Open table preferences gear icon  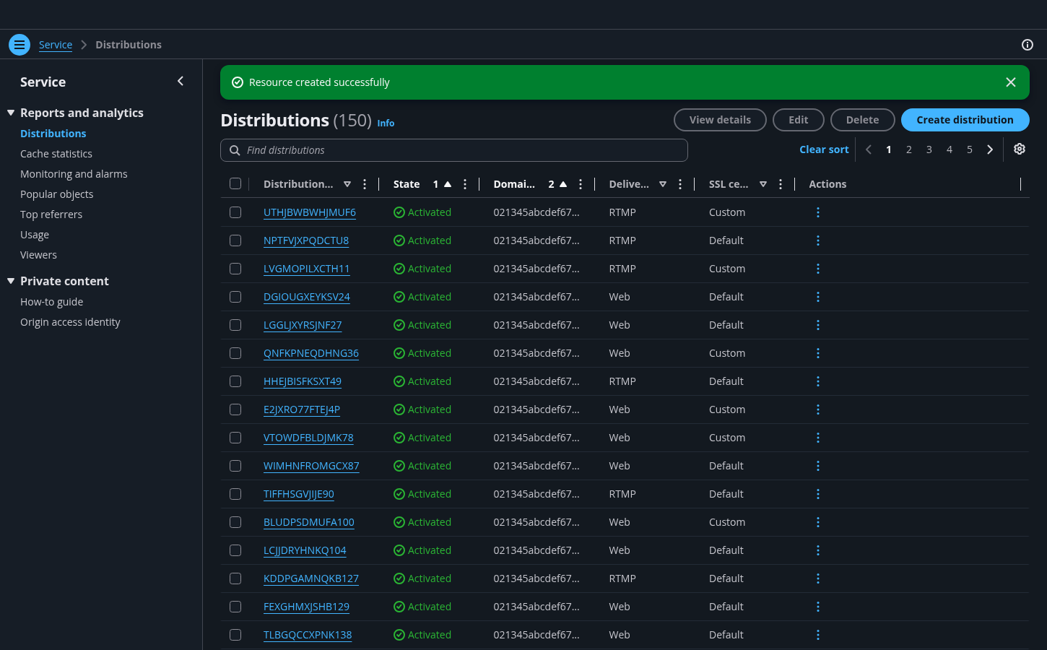1020,149
